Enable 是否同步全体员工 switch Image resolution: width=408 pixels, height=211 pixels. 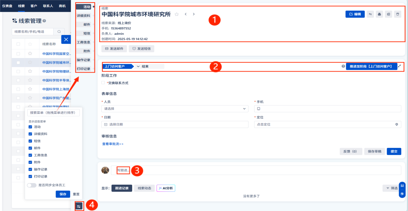[32, 185]
